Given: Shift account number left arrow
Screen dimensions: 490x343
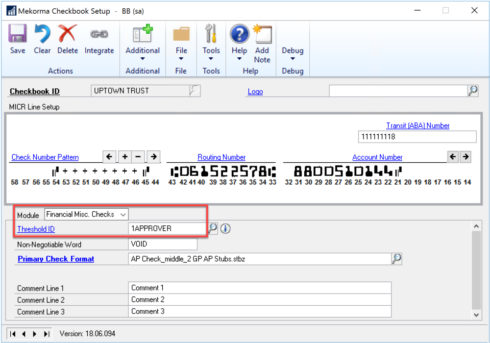Looking at the screenshot, I should pos(453,156).
